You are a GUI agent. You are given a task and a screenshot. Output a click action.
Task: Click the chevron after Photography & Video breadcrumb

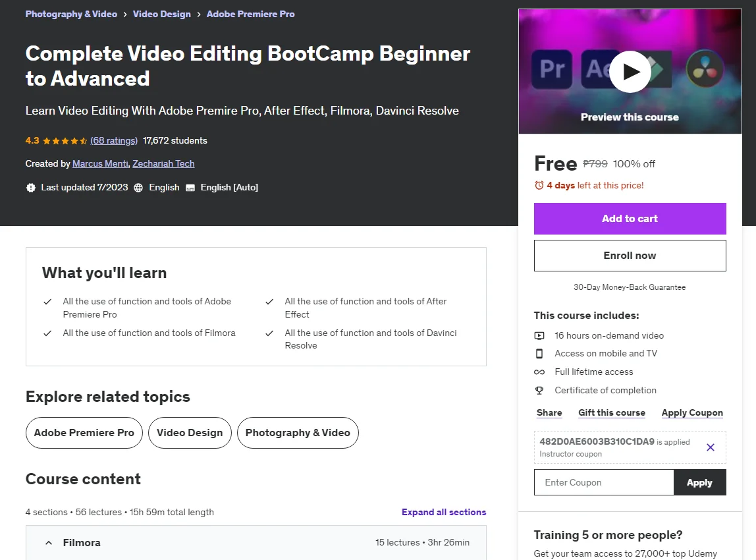pyautogui.click(x=125, y=14)
